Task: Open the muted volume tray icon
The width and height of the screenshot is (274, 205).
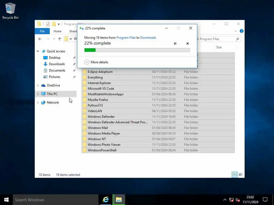Action: [238, 200]
